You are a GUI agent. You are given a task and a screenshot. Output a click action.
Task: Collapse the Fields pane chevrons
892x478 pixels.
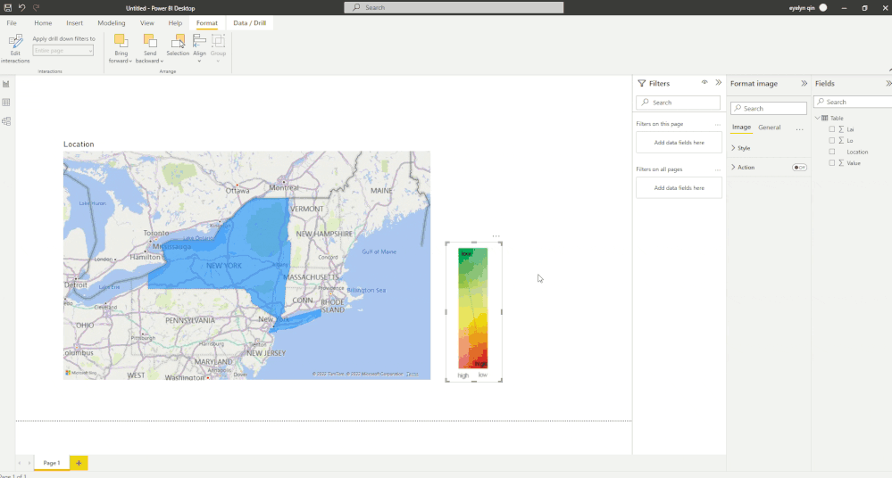[888, 84]
